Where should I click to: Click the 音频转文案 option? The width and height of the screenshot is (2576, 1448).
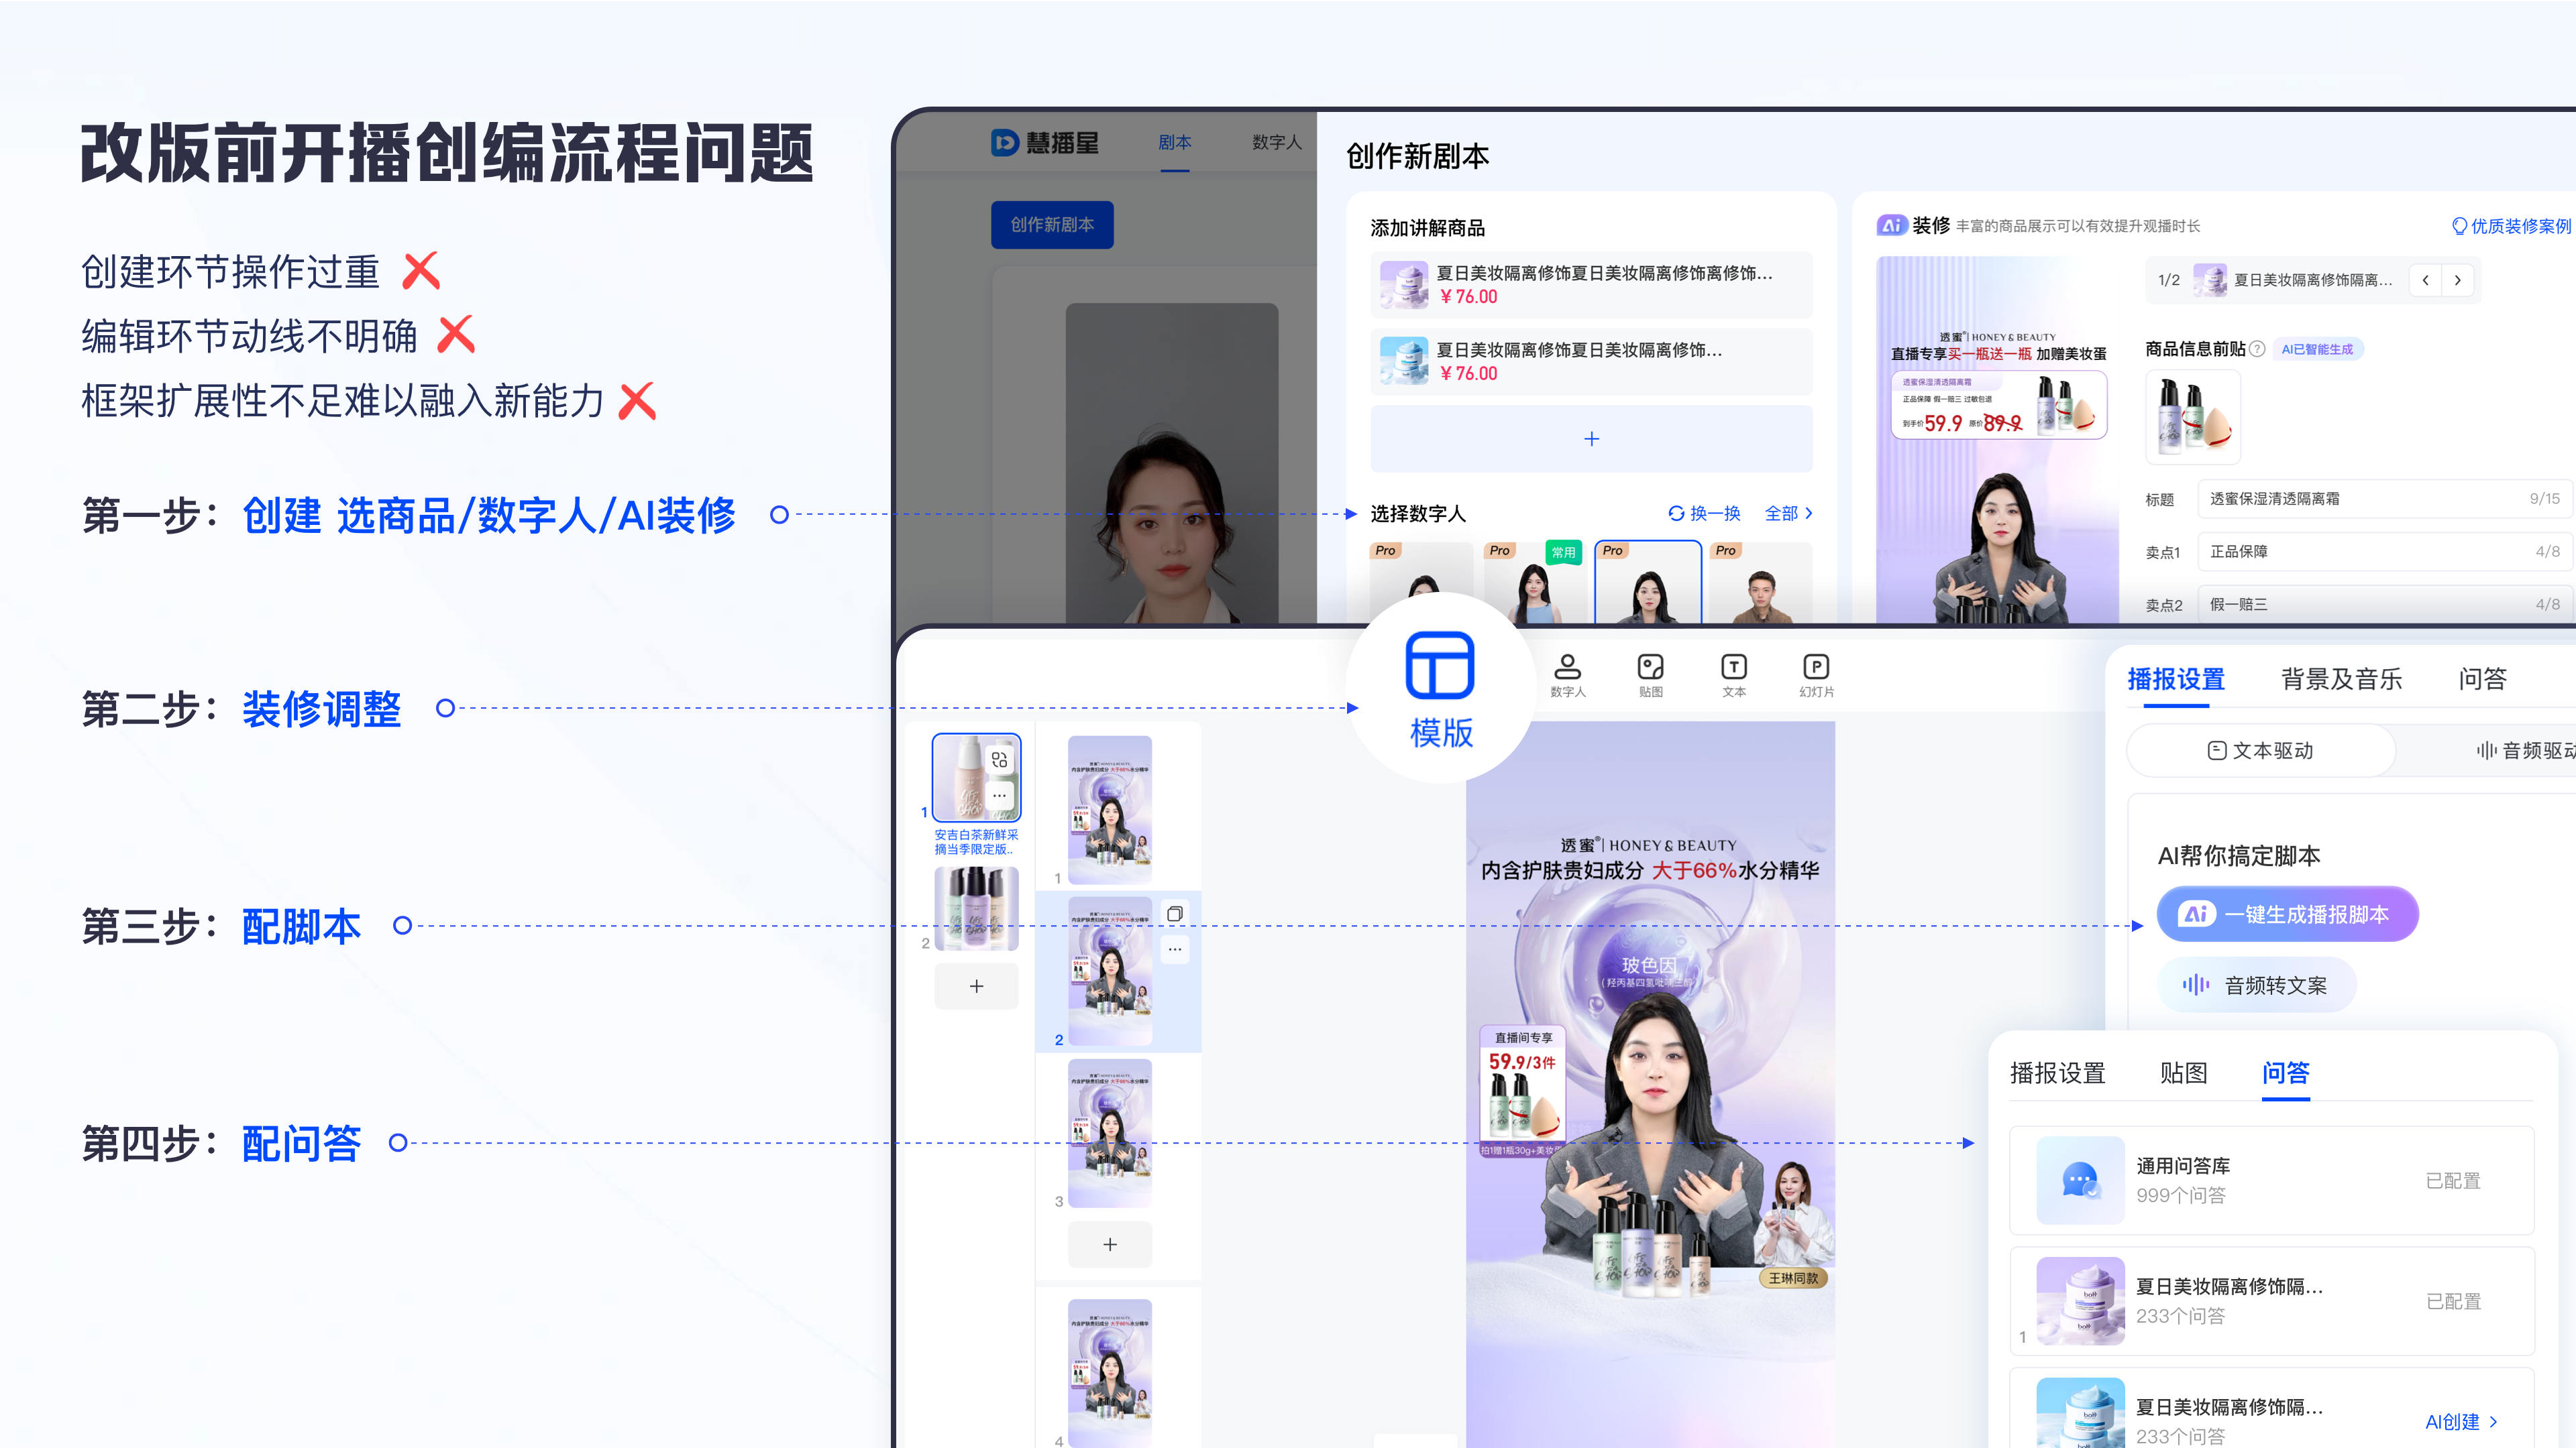[2257, 984]
